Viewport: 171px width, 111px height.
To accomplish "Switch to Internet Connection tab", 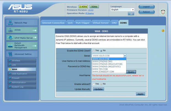I will 53,23.
